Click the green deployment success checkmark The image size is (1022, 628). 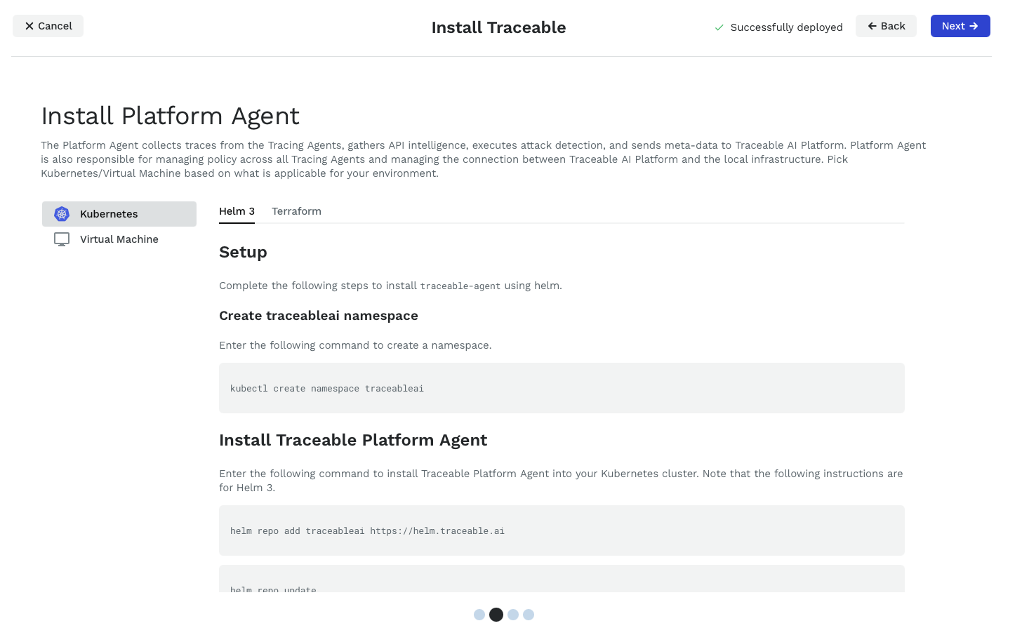719,27
